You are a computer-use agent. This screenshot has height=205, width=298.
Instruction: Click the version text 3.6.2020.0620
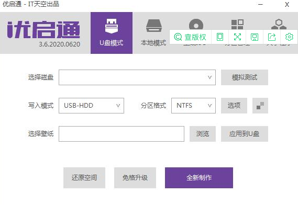point(60,44)
